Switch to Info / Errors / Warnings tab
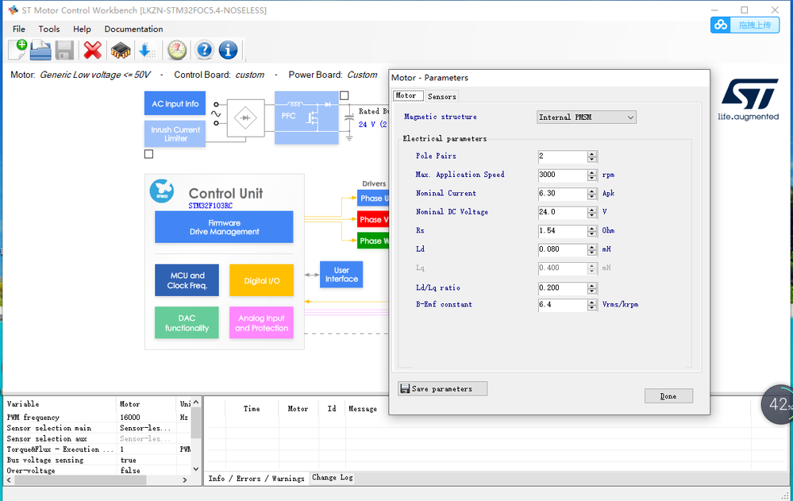This screenshot has height=501, width=793. tap(256, 478)
